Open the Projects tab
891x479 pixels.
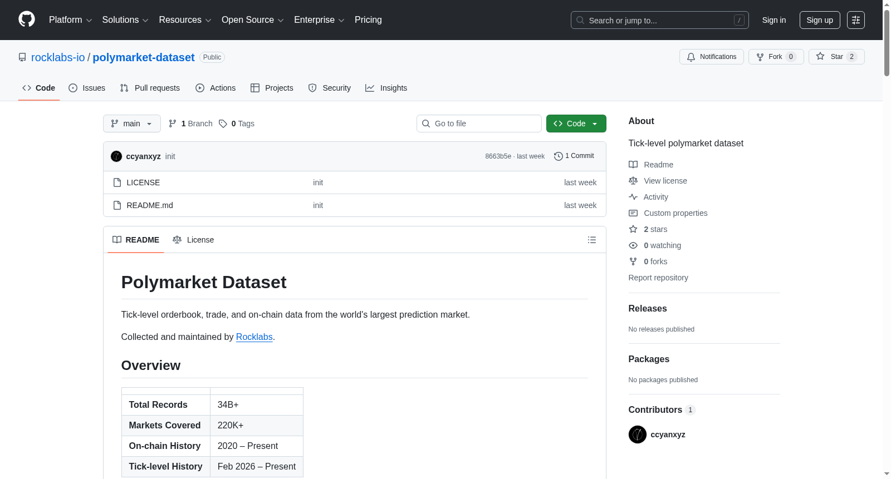click(x=272, y=88)
